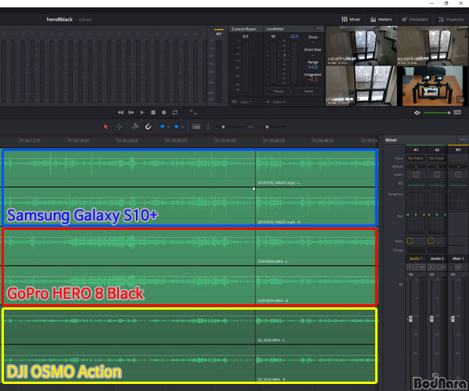Reset the loudness measurement
The height and width of the screenshot is (391, 469).
coord(309,91)
